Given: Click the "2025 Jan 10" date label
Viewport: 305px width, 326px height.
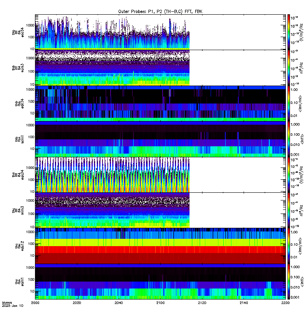Looking at the screenshot, I should (13, 306).
